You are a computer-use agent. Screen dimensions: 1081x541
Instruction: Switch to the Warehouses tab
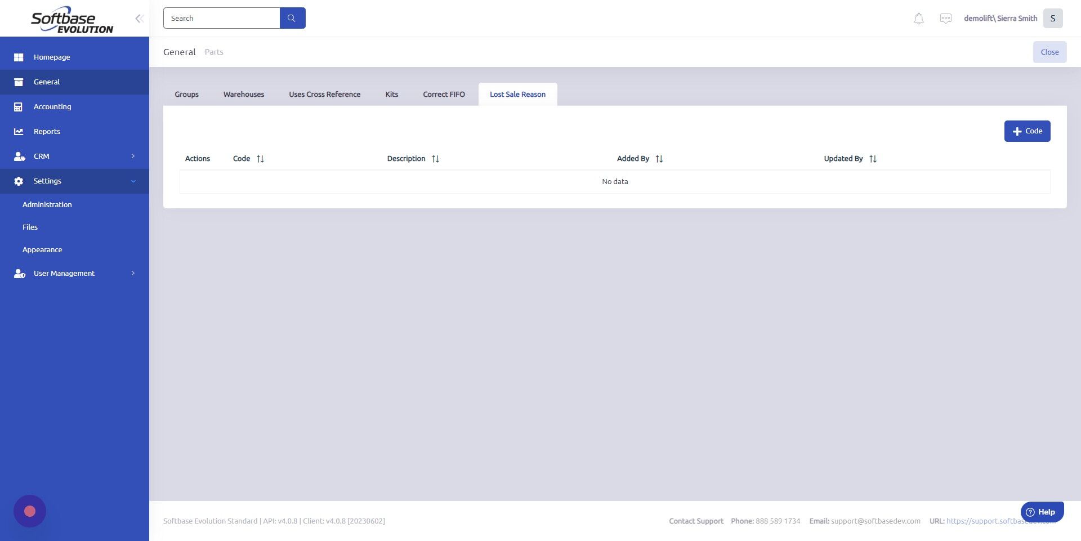tap(243, 94)
